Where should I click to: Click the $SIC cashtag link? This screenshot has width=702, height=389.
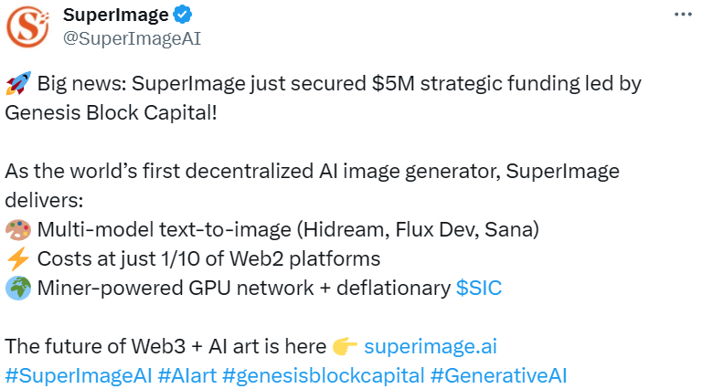point(479,289)
